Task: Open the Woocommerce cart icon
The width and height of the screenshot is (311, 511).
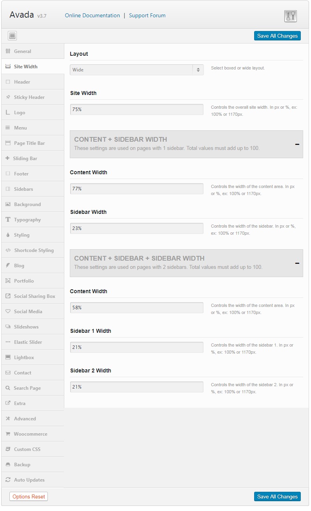Action: tap(8, 434)
